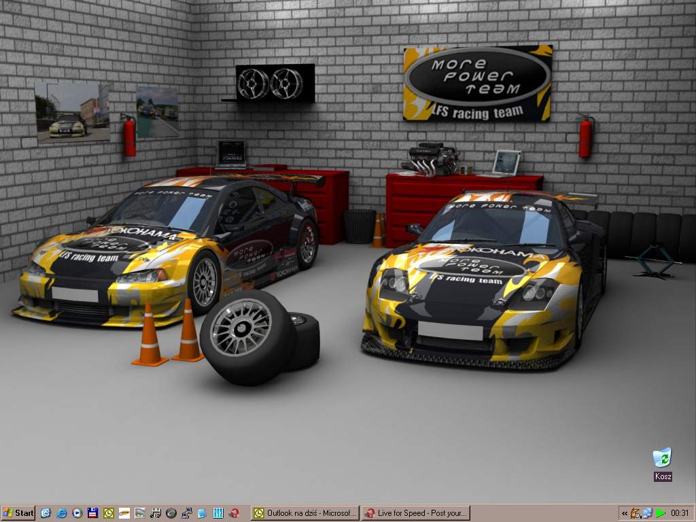Open Windows Media Player from Quick Launch
Image resolution: width=696 pixels, height=522 pixels.
(77, 513)
